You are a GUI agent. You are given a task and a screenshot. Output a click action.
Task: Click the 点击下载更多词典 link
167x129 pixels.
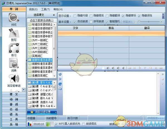(x=42, y=20)
